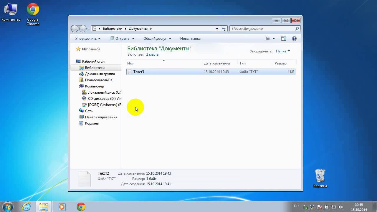Click the Открыть toolbar button
This screenshot has width=377, height=212.
(x=120, y=39)
